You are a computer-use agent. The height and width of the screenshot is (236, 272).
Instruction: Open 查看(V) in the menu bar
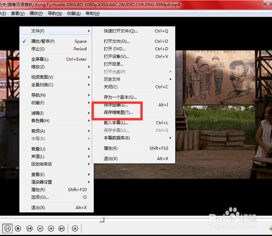18,13
